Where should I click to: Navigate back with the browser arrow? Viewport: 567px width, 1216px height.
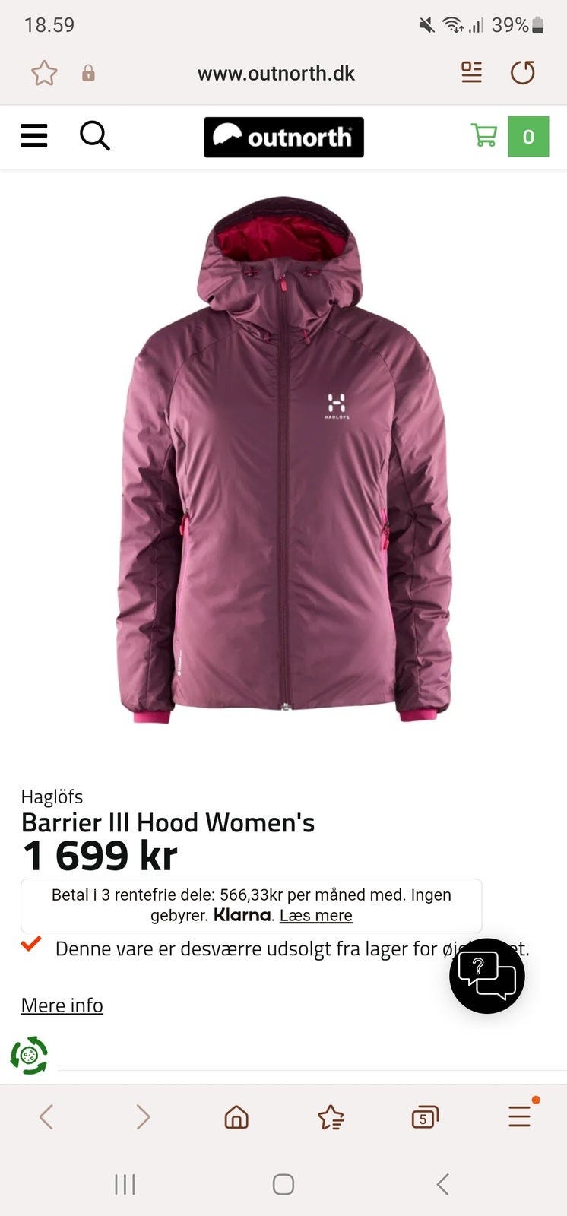coord(46,1117)
